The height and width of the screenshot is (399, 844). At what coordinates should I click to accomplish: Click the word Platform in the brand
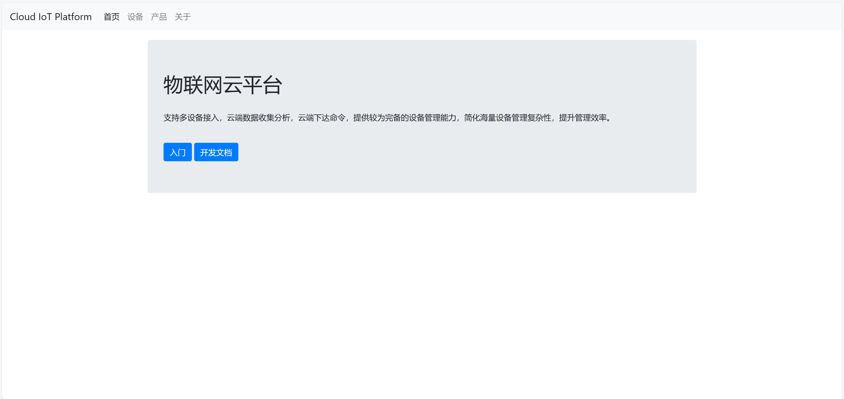coord(73,16)
